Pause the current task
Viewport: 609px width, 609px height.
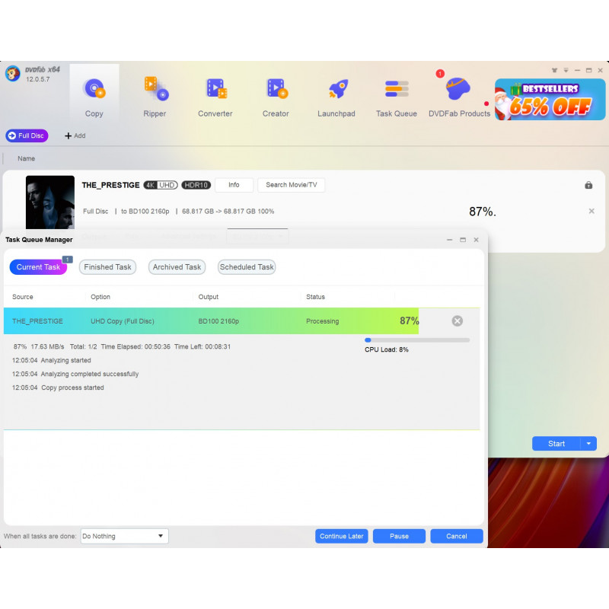[x=399, y=536]
